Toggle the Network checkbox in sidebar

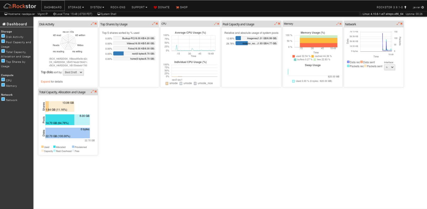[3, 100]
